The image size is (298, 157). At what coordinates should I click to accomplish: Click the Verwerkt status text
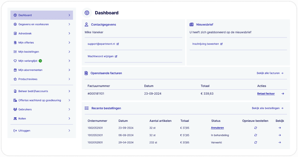pos(216,142)
